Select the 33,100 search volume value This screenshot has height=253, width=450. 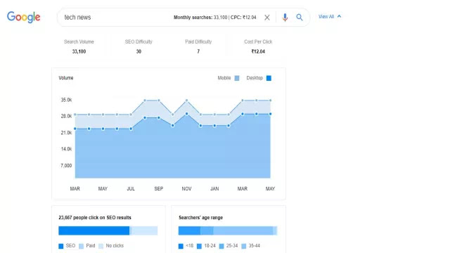(79, 51)
